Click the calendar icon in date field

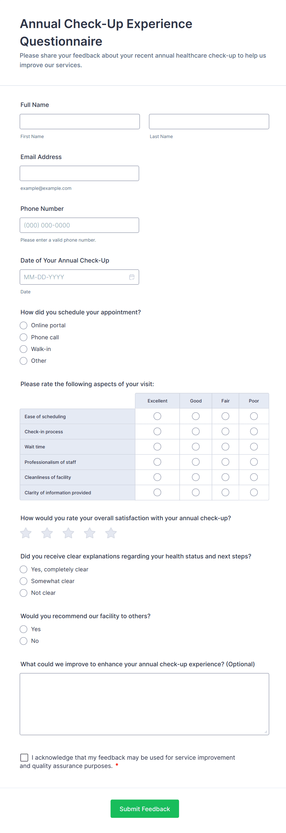pyautogui.click(x=132, y=277)
